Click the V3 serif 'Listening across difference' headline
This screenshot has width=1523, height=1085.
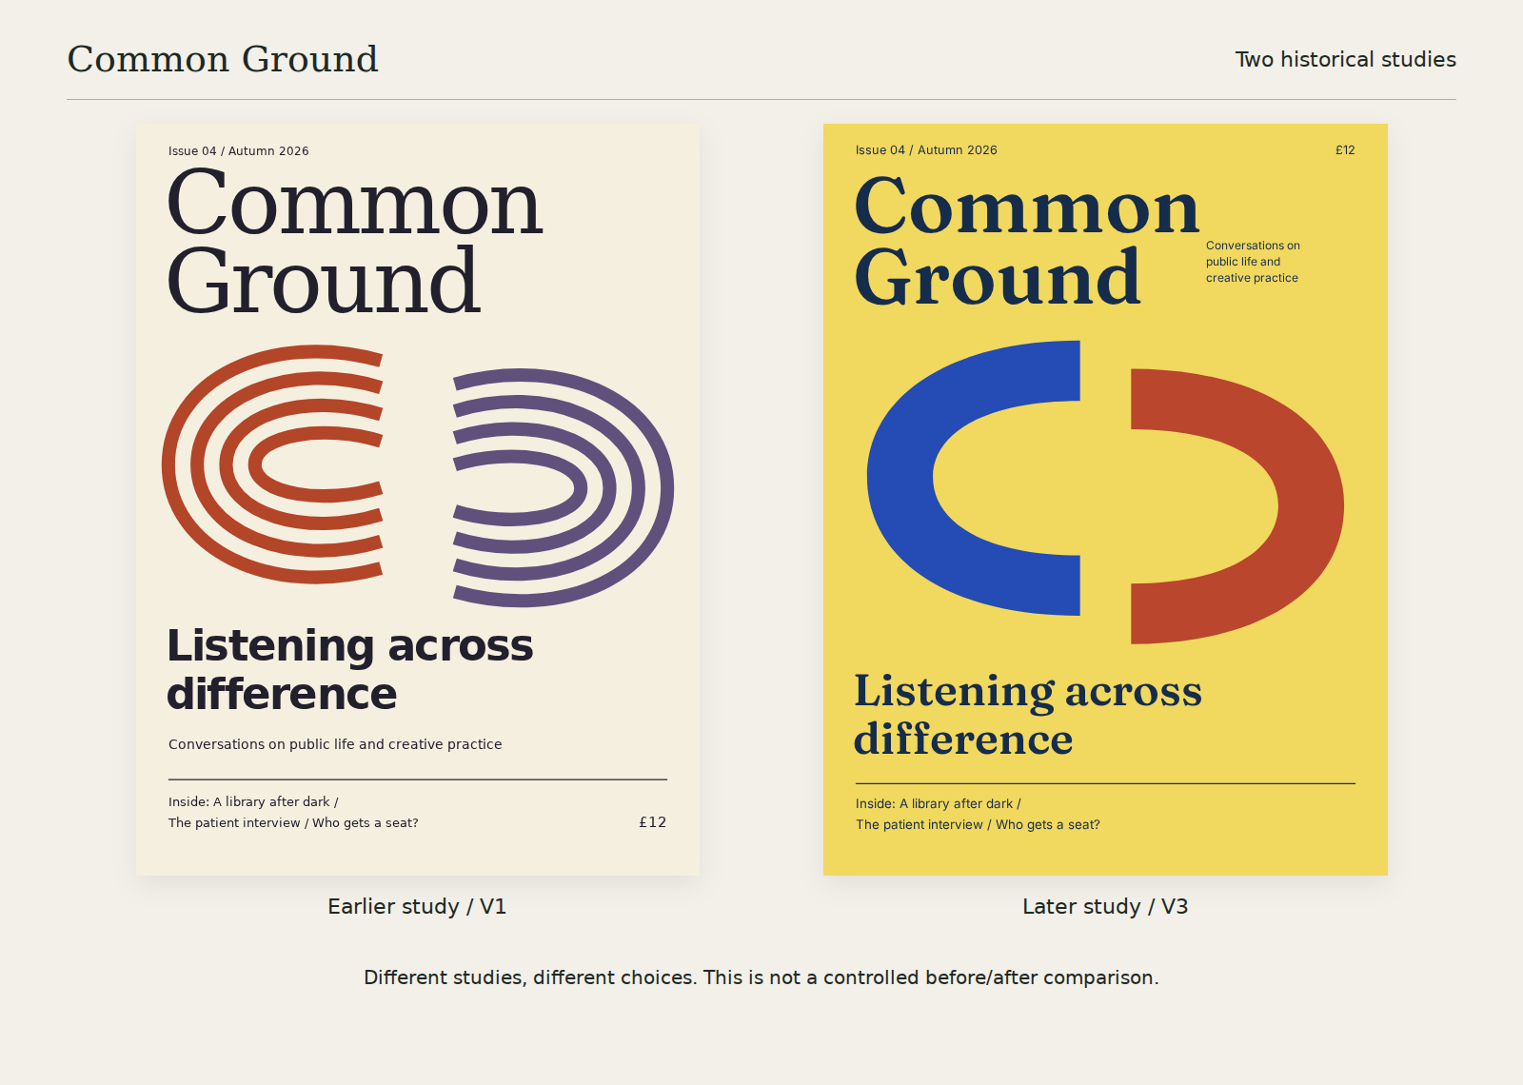click(1028, 715)
